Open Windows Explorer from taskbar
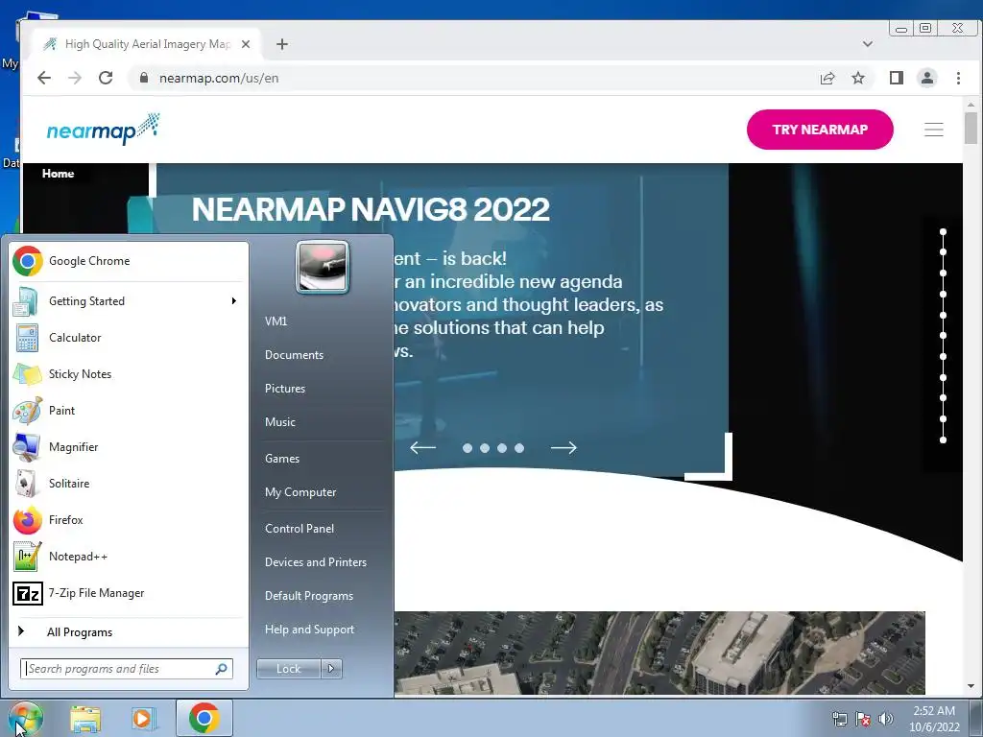 point(85,719)
